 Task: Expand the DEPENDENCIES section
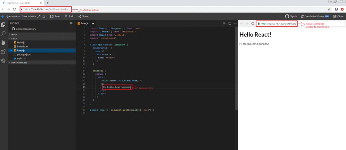point(19,63)
